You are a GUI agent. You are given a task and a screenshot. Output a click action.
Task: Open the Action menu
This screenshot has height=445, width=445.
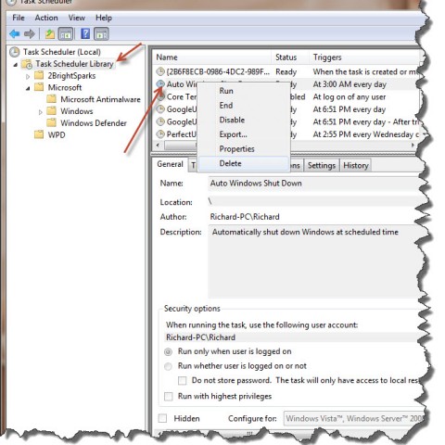point(46,18)
